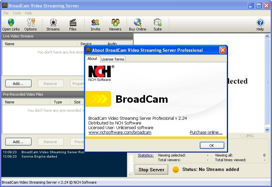Screen dimensions: 272x187
Task: Click the preview pane scroll down arrow
Action: (x=267, y=129)
